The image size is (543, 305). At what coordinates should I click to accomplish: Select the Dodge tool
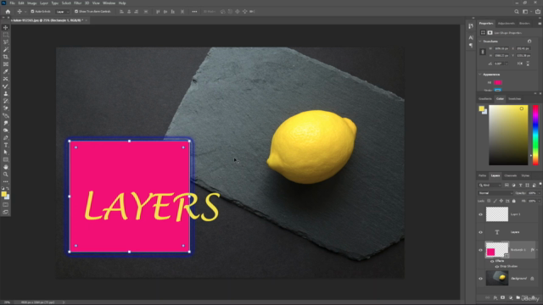[x=6, y=130]
